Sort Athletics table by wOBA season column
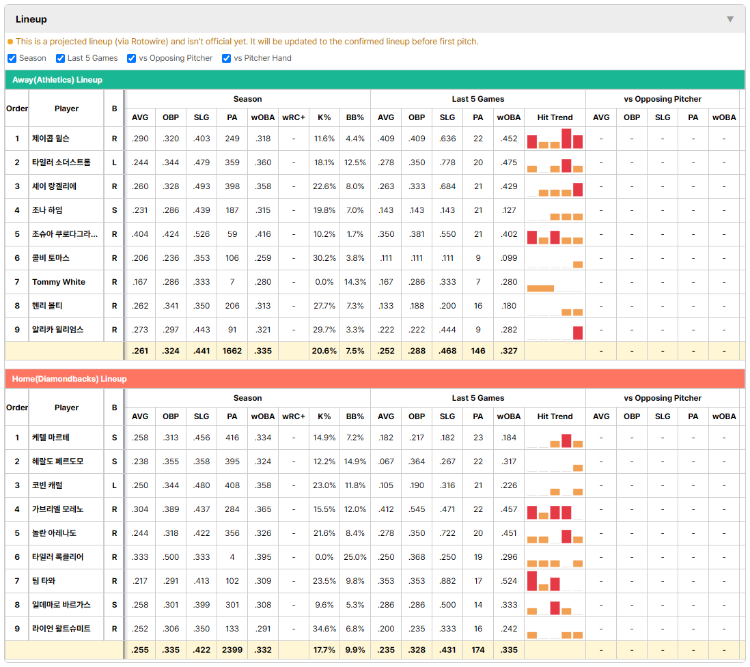 [x=263, y=117]
